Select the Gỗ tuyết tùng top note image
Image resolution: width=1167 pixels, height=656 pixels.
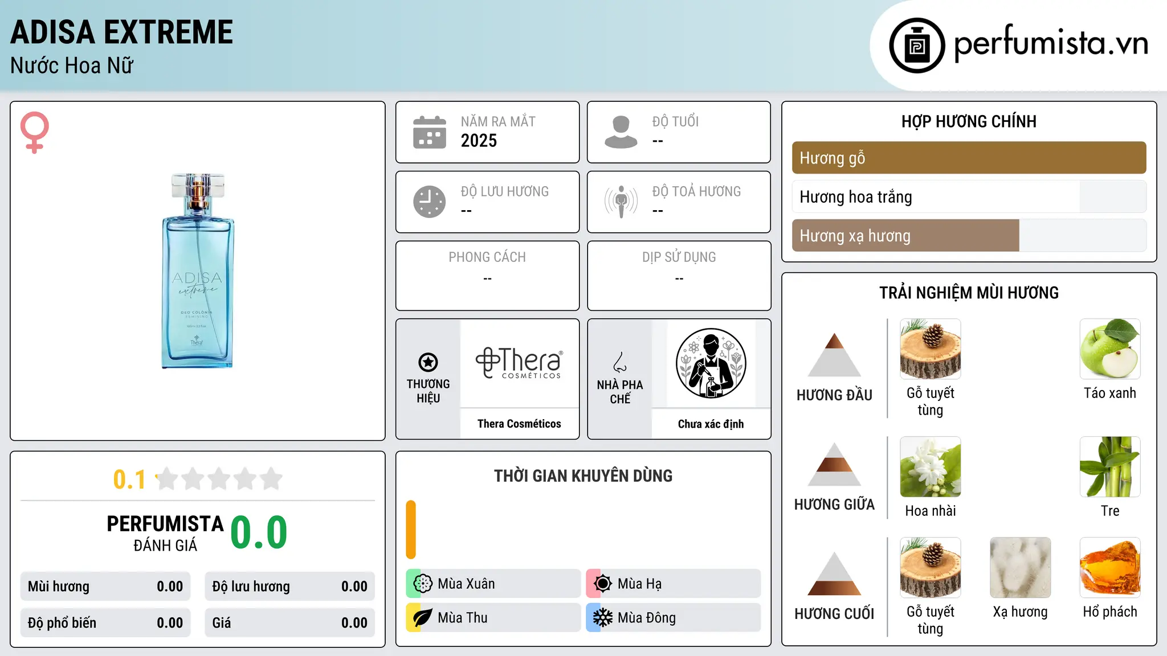(930, 349)
